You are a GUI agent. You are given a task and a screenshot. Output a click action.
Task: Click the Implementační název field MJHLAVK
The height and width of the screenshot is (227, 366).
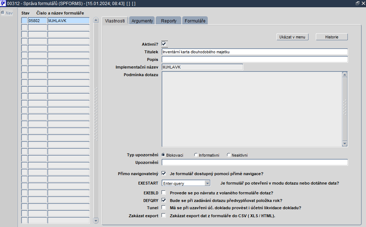click(202, 67)
